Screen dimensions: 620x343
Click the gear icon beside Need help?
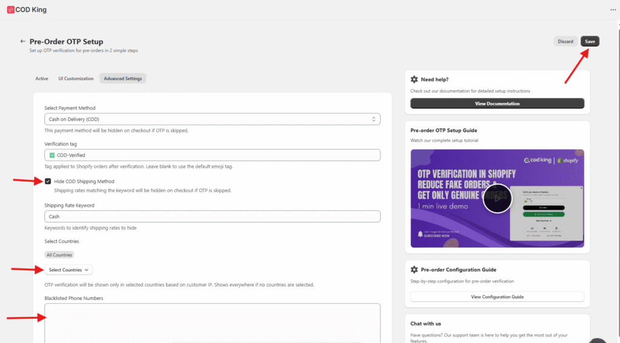414,79
